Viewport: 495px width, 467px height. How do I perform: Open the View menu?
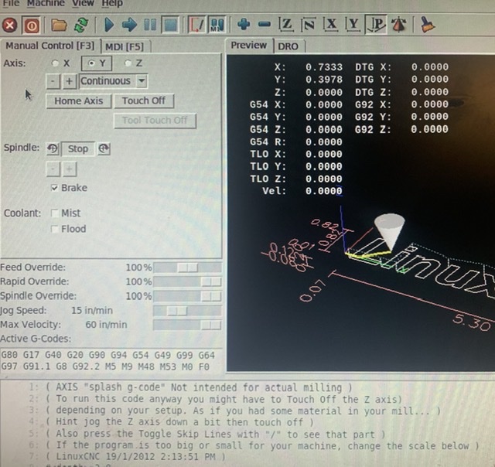(83, 3)
